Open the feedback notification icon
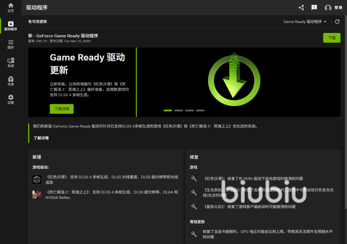347x244 pixels. (x=314, y=8)
